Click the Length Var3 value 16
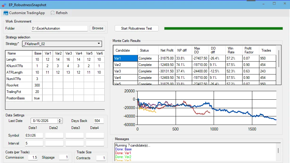The height and width of the screenshot is (163, 290). coord(68,60)
